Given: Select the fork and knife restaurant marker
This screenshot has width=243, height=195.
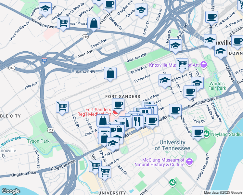Looking at the screenshot, I should 137,122.
